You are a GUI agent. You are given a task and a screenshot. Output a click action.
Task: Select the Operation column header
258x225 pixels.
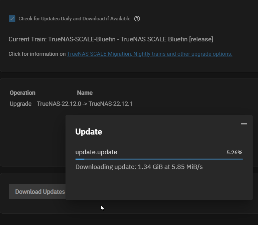(22, 93)
